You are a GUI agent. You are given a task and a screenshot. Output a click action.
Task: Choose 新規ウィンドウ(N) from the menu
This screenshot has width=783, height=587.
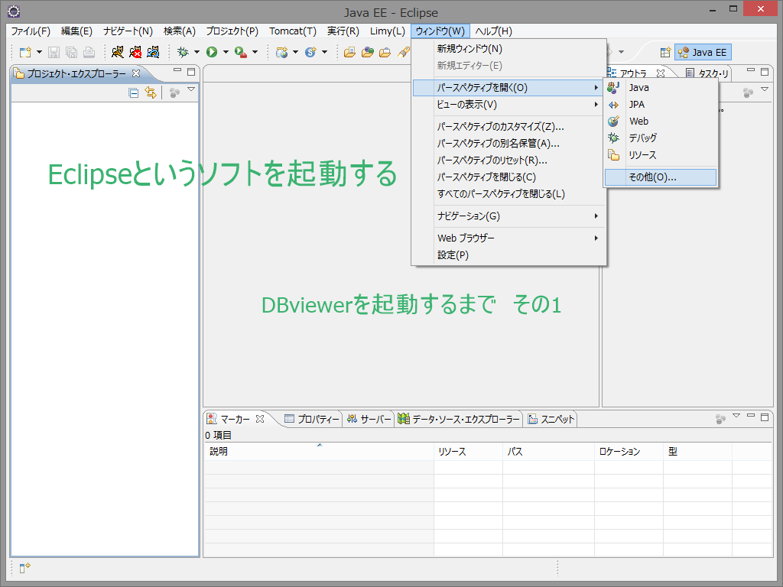[508, 49]
